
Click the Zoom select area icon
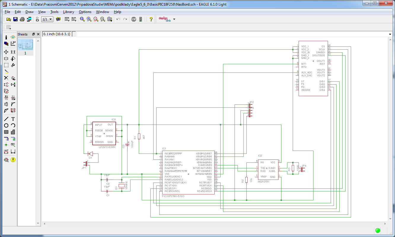(109, 19)
